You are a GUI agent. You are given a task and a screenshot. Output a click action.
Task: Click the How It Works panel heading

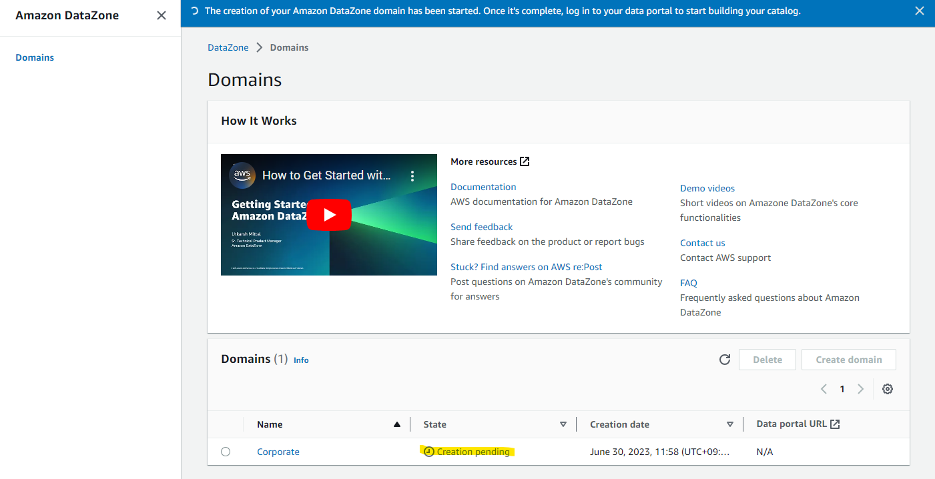point(259,121)
